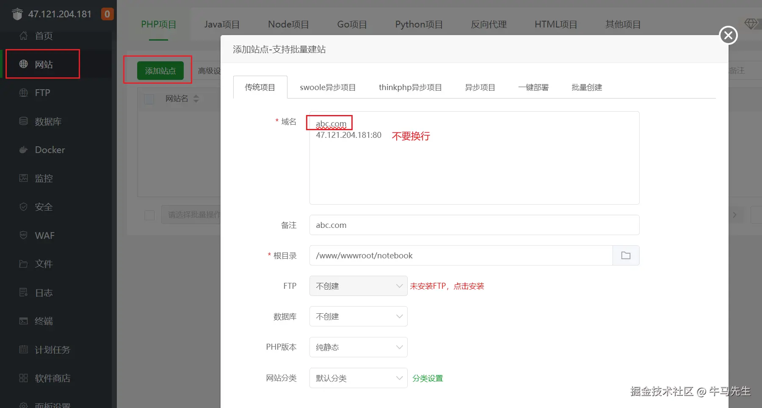Click the grid icon beside 软件商店
This screenshot has width=762, height=408.
24,378
